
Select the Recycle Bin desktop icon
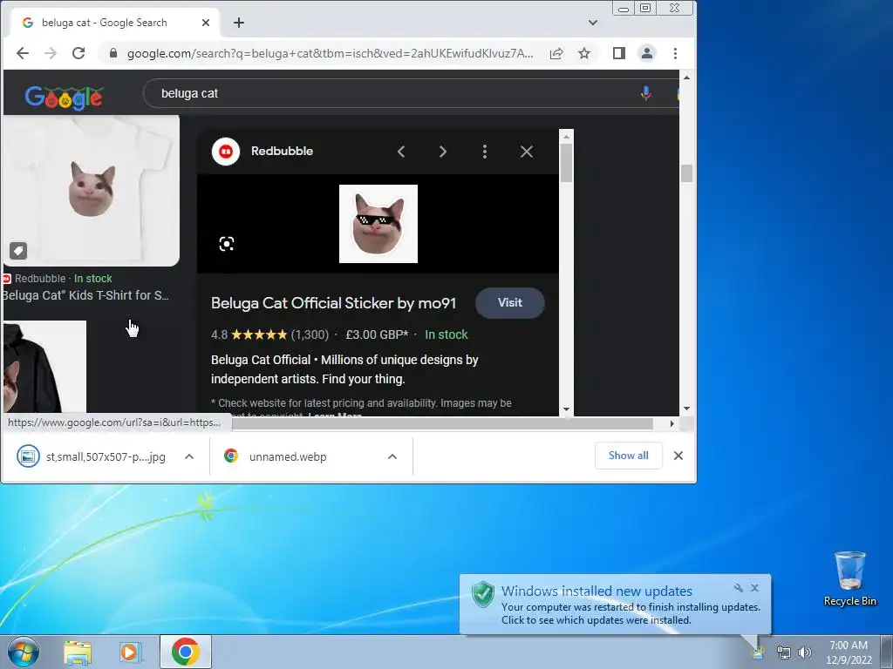pyautogui.click(x=849, y=578)
